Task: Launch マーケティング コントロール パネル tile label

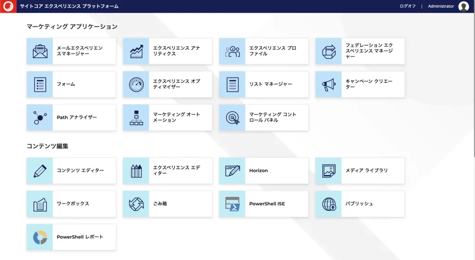Action: (273, 117)
